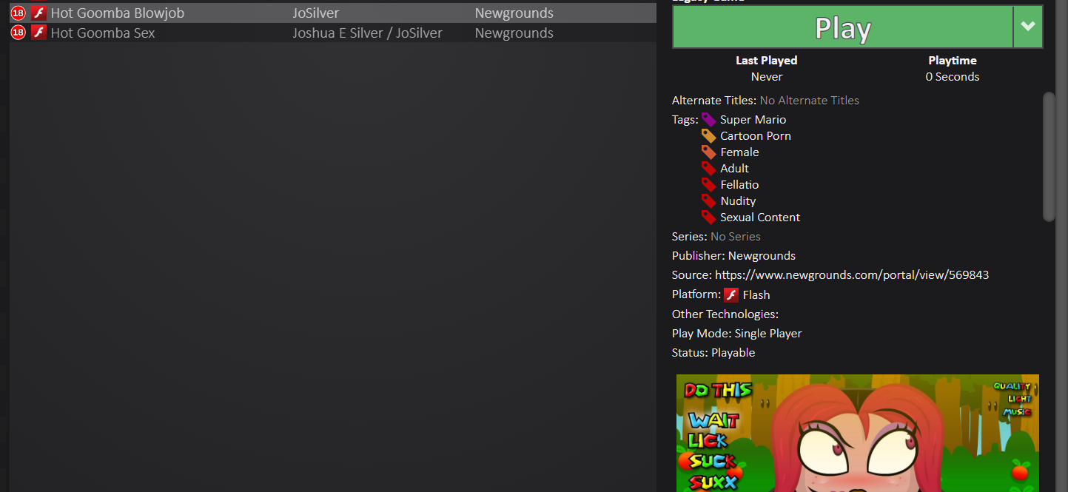The height and width of the screenshot is (492, 1068).
Task: Click the tag icon next to Sexual Content
Action: [708, 217]
